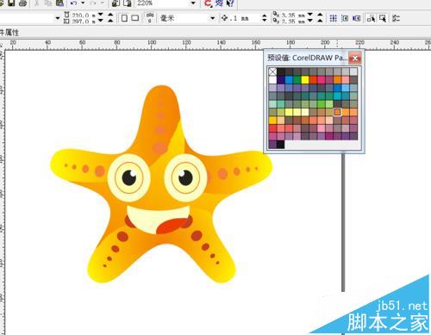Choose the bright yellow swatch in palette
Image resolution: width=431 pixels, height=335 pixels.
tap(305, 79)
